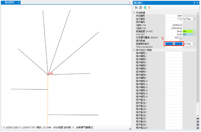Click the bottom-most grid icon in properties panel
Viewport: 201px width, 132px height.
point(198,128)
